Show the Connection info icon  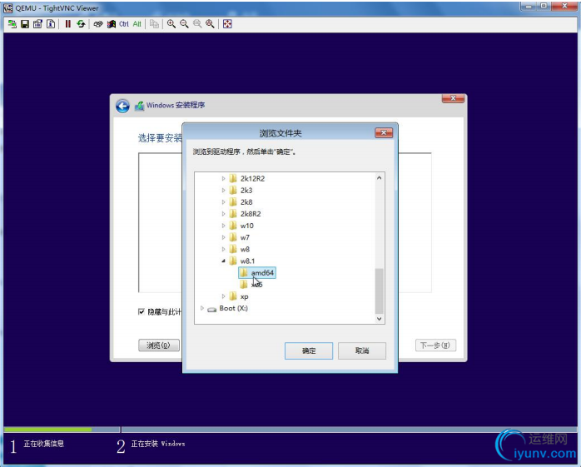51,24
